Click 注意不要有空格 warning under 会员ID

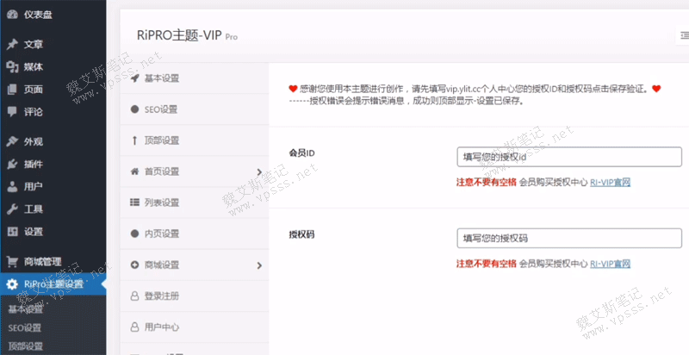(x=487, y=183)
